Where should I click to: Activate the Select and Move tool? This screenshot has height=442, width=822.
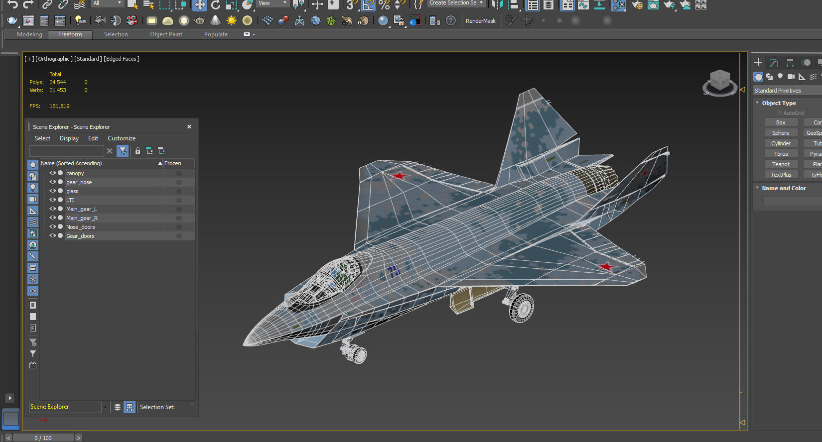(x=199, y=5)
